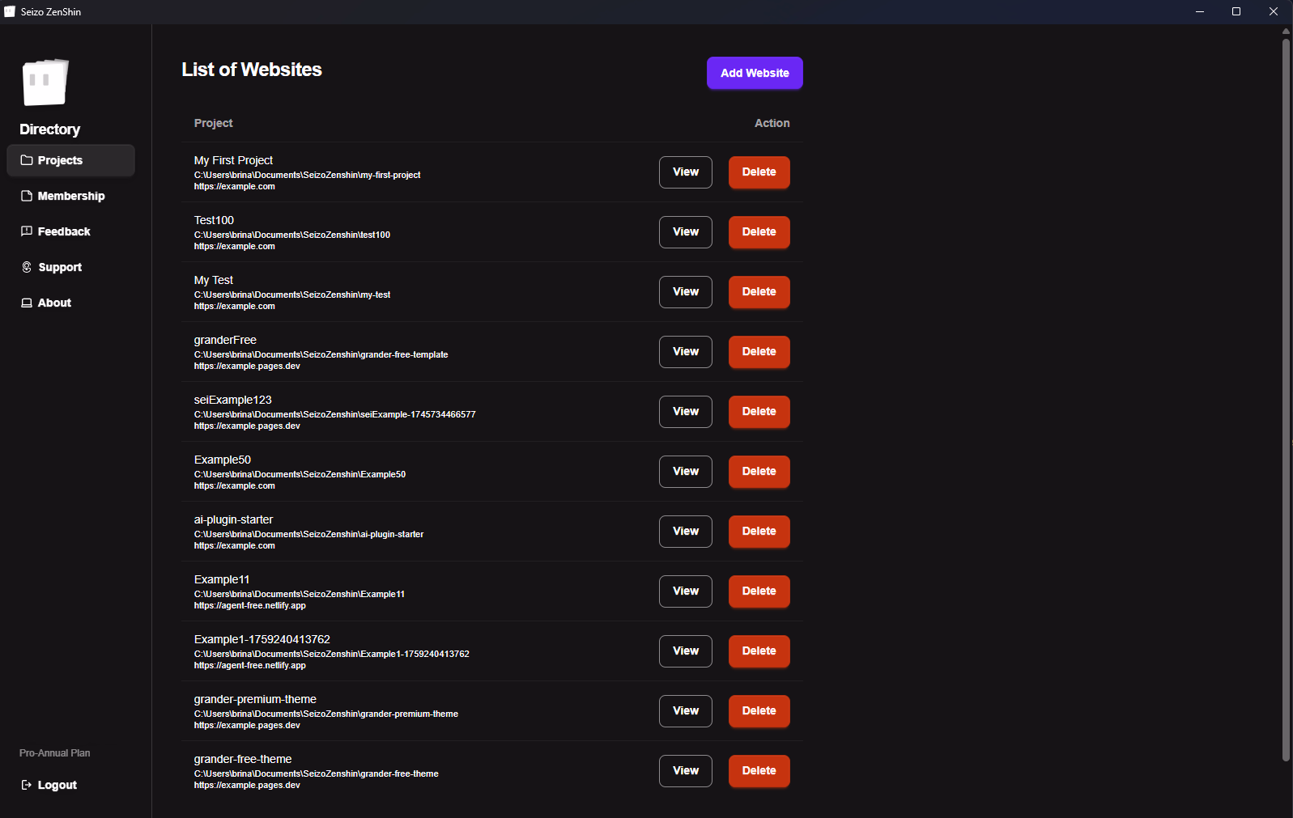Click the Membership document icon
This screenshot has width=1293, height=818.
point(27,196)
